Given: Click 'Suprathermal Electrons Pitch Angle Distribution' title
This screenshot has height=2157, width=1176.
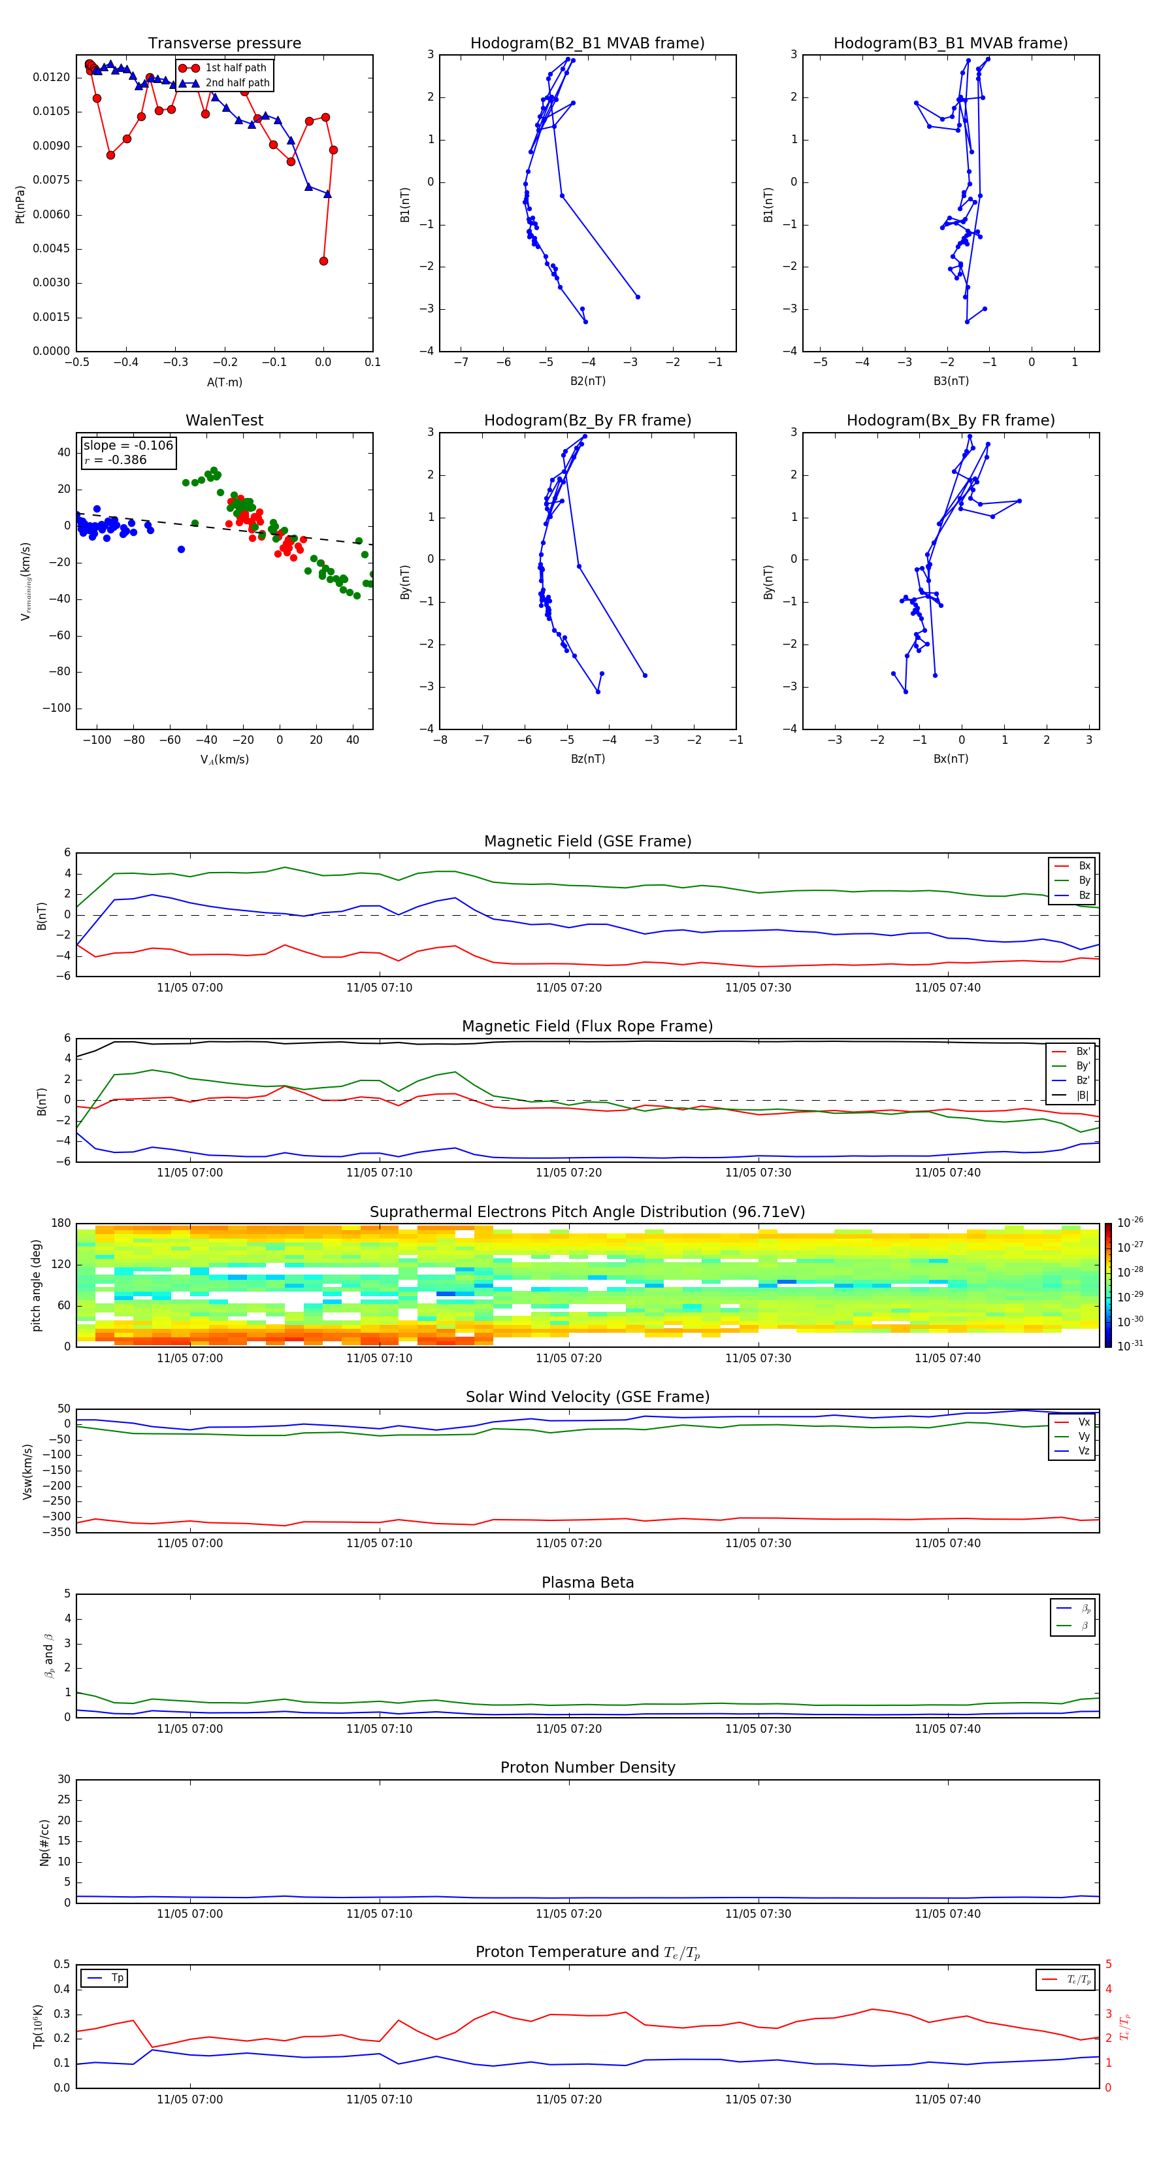Looking at the screenshot, I should (587, 1212).
